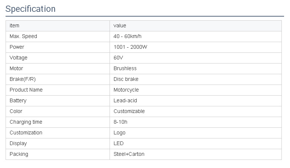Click the LED display value

119,143
